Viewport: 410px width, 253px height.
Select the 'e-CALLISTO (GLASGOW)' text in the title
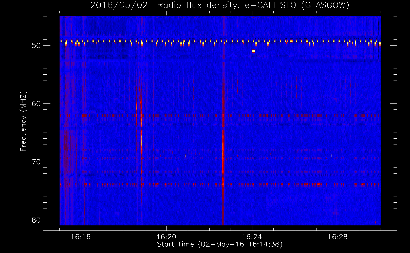click(297, 5)
